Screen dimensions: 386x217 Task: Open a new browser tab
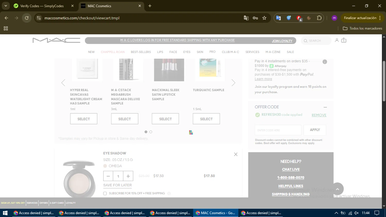coord(150,6)
